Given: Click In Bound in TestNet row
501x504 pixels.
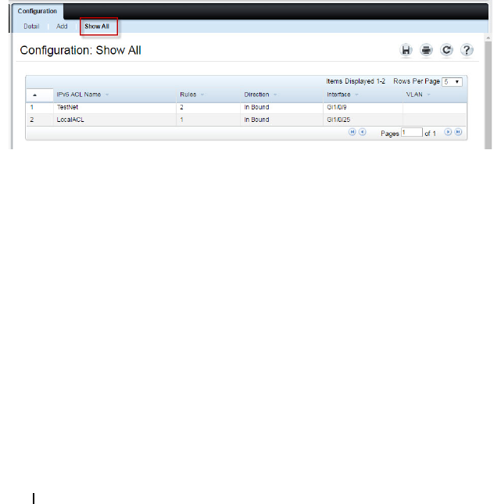Looking at the screenshot, I should point(256,107).
